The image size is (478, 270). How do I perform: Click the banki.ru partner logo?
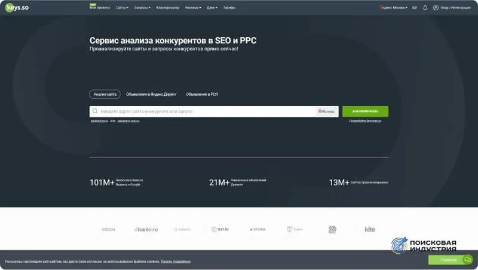(x=146, y=229)
